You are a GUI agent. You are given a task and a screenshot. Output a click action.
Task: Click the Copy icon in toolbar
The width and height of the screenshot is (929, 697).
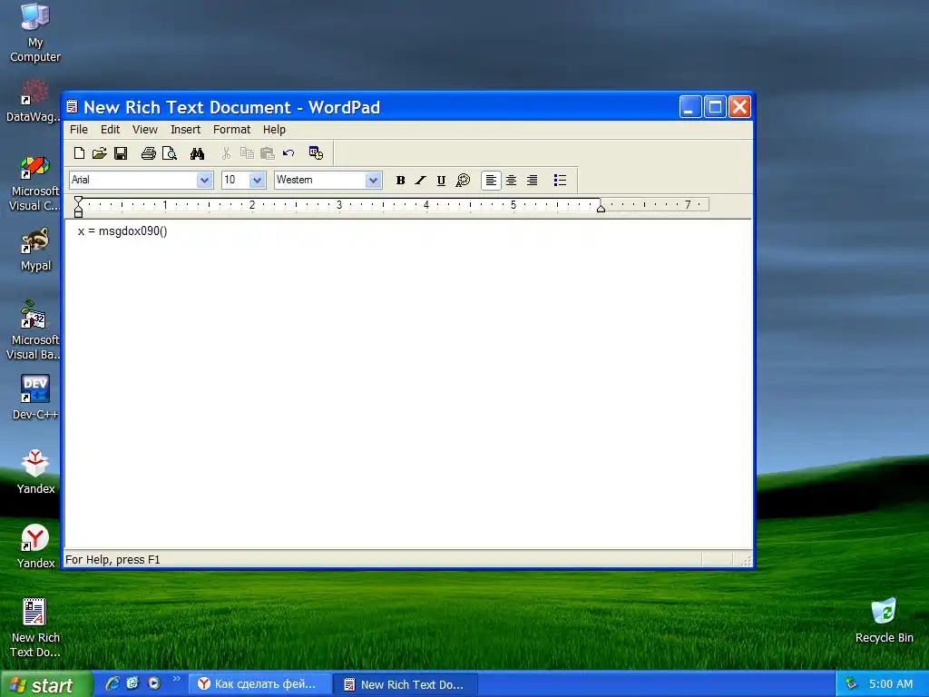pos(247,153)
